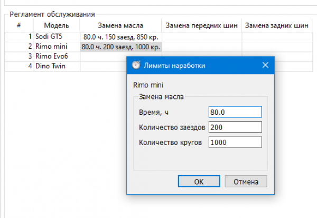Select the Количество кругов field
Image resolution: width=317 pixels, height=218 pixels.
coord(236,142)
